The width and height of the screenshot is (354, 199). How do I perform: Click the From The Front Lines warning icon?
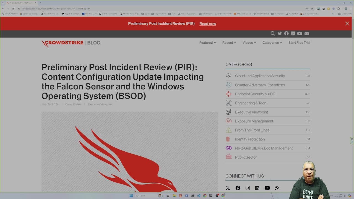(x=228, y=130)
